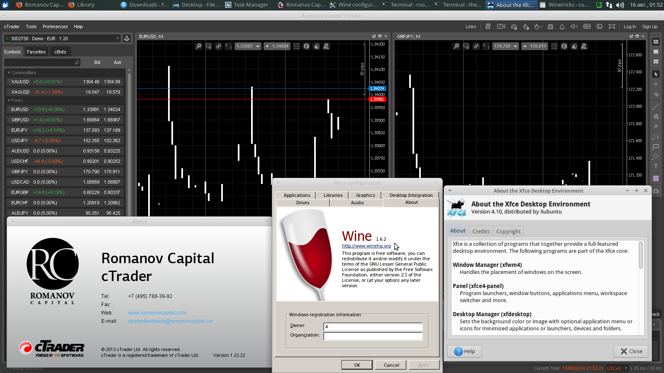Viewport: 664px width, 373px height.
Task: Toggle side panel layout icon
Action: [x=599, y=27]
